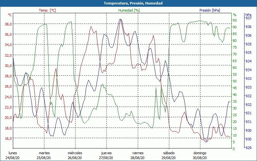Click the 95 humidity axis value
Viewport: 257px width, 161px height.
point(235,20)
